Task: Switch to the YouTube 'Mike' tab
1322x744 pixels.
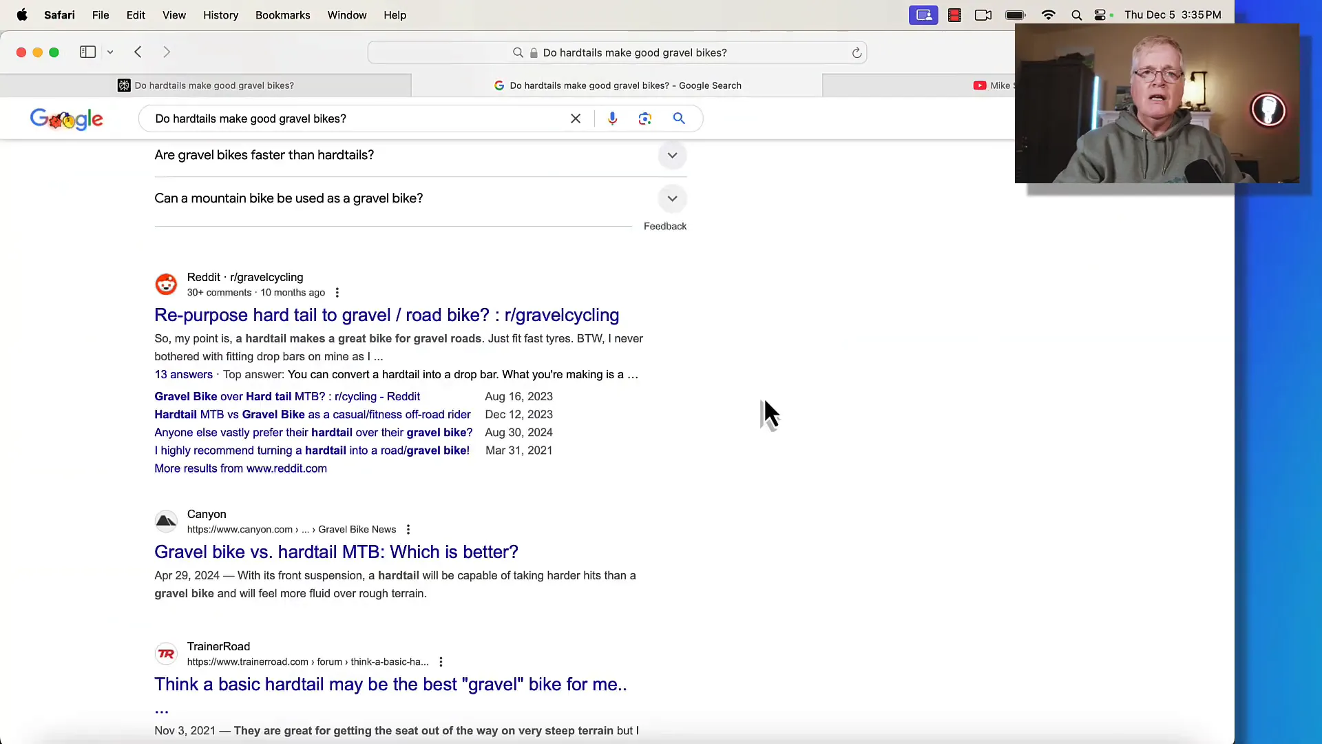Action: coord(992,85)
